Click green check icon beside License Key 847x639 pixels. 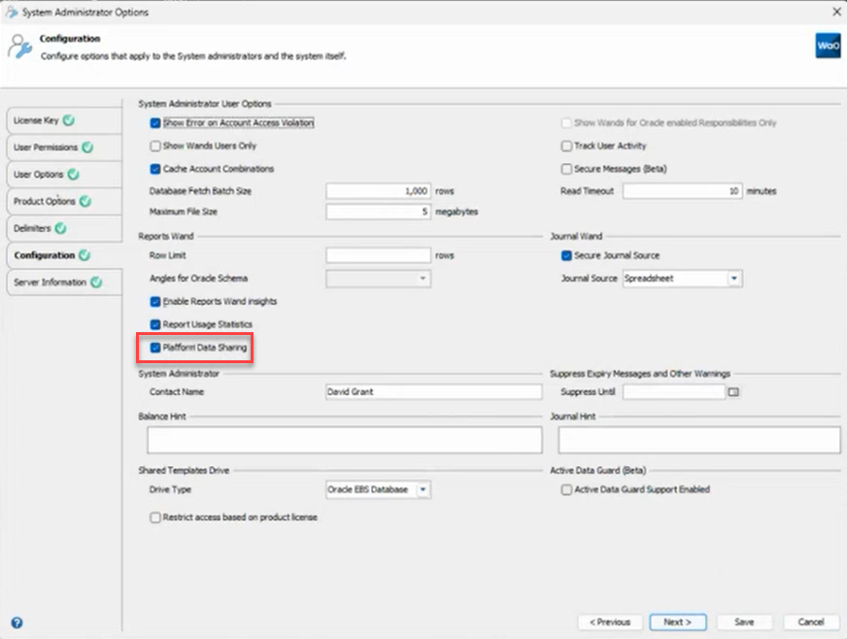[x=69, y=119]
